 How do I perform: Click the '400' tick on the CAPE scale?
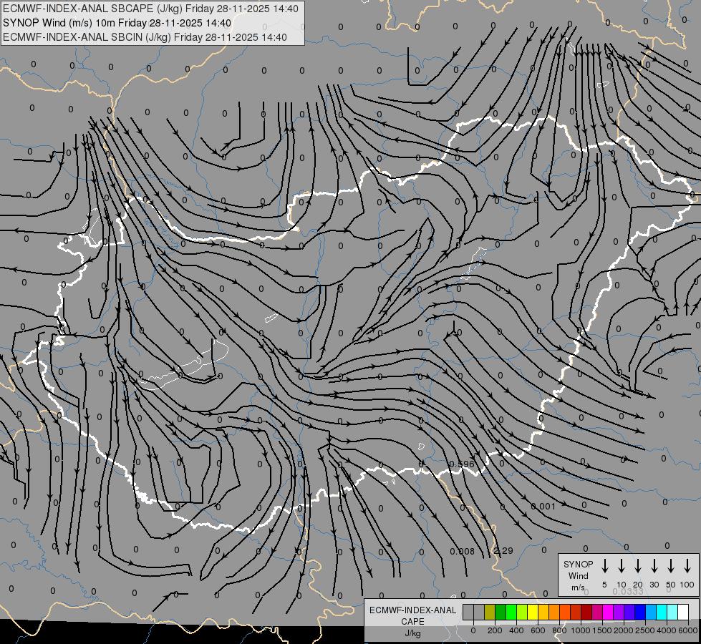point(516,630)
